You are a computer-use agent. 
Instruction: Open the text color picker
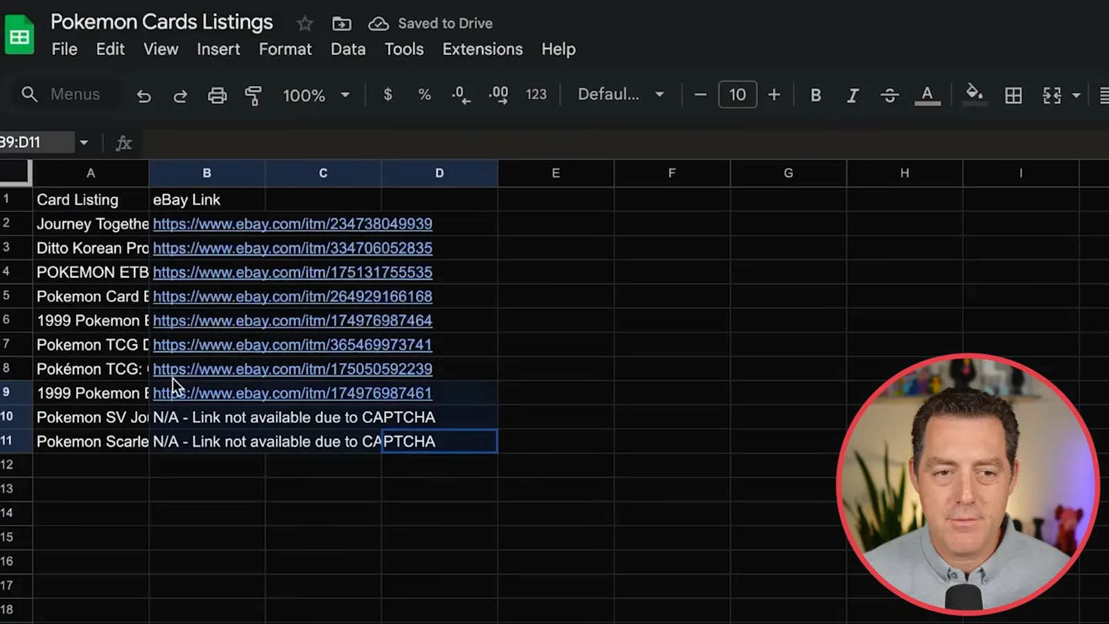click(927, 95)
